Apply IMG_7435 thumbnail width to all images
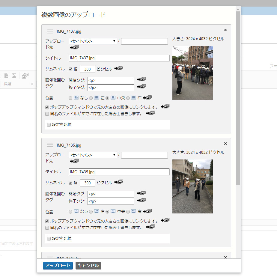The image size is (277, 277). pyautogui.click(x=119, y=182)
